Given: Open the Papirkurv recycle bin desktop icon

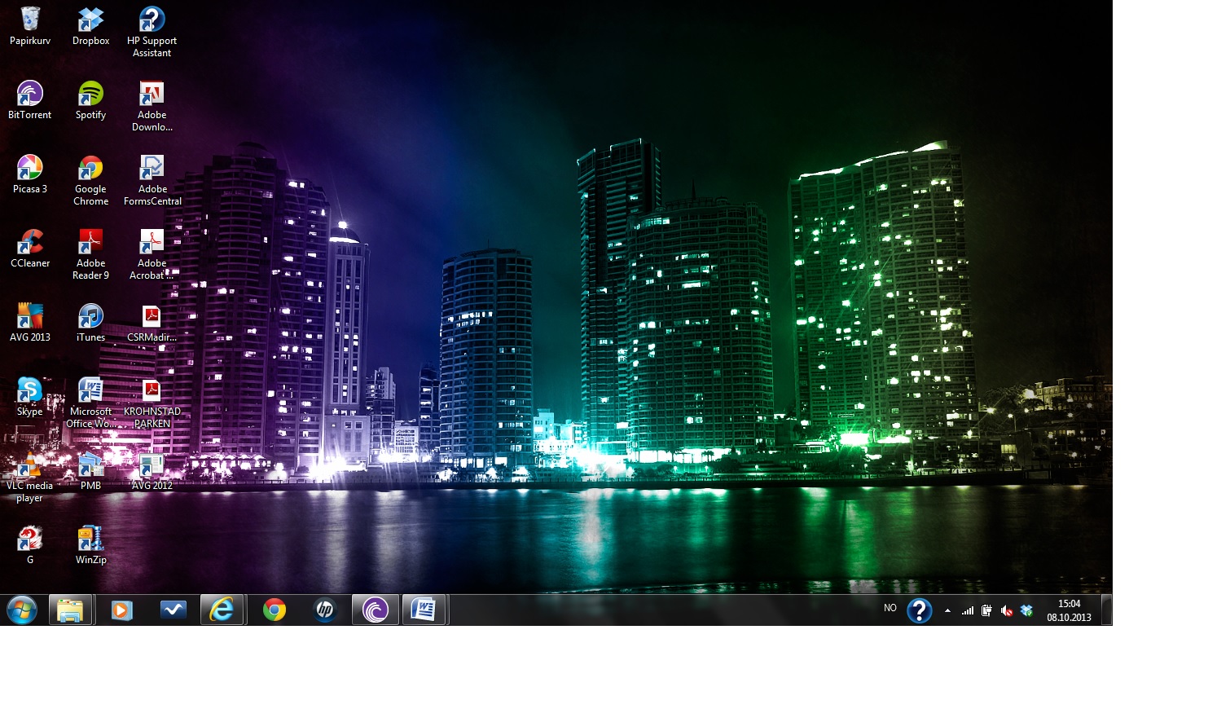Looking at the screenshot, I should coord(30,26).
